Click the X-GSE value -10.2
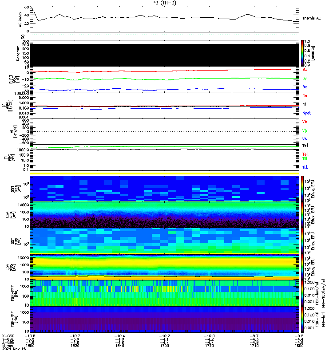The image size is (333, 355). (164, 336)
